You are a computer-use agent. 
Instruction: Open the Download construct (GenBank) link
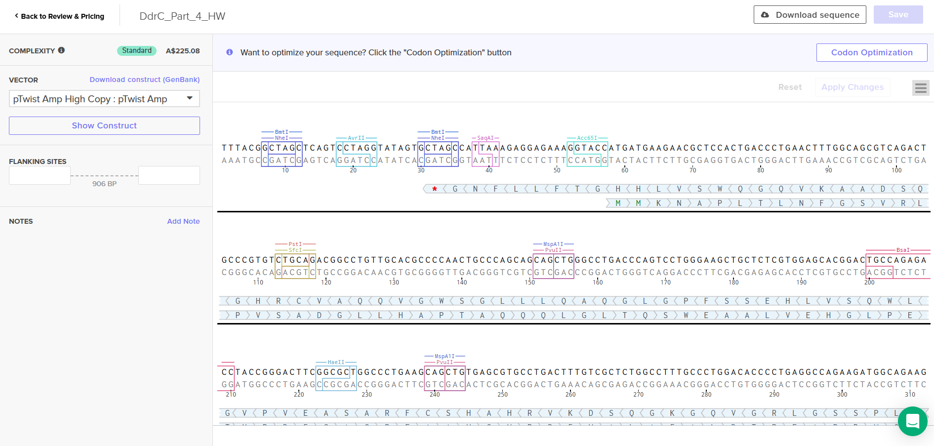144,80
